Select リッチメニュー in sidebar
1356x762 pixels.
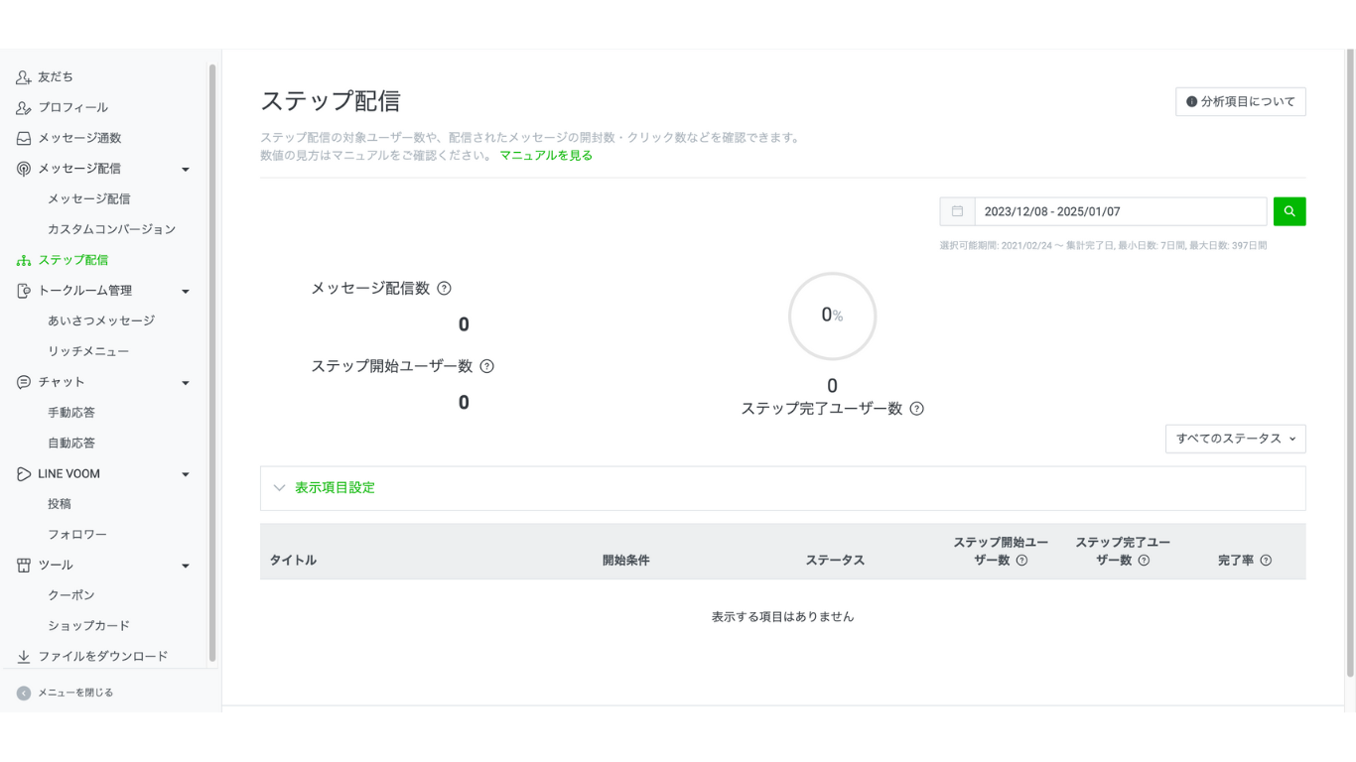point(88,352)
